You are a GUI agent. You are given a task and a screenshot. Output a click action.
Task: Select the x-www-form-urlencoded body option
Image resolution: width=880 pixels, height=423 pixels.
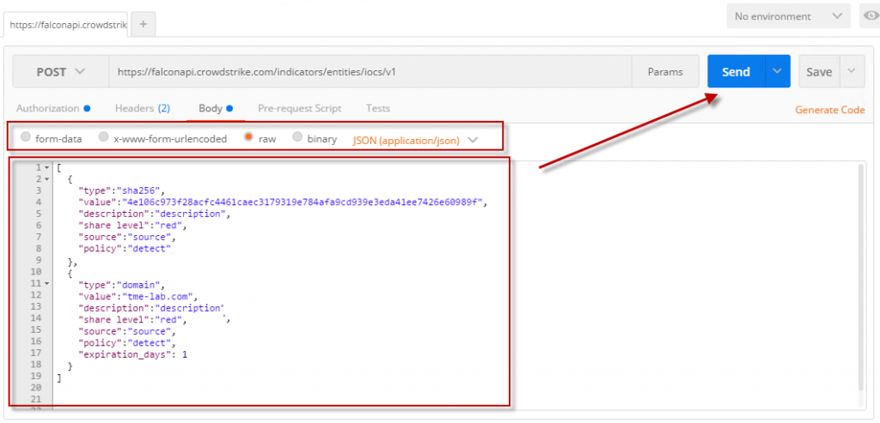[104, 138]
